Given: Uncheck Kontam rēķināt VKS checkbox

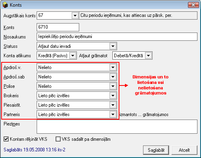Looking at the screenshot, I should (6, 139).
